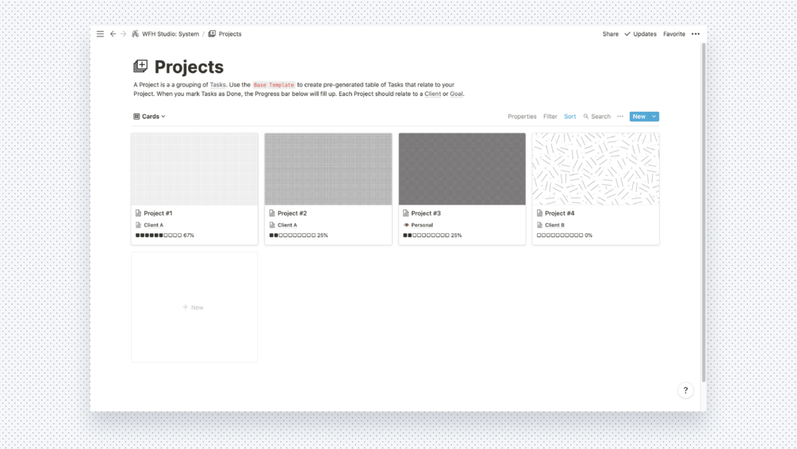Click Client B page icon on Project #4
This screenshot has height=449, width=797.
(x=539, y=224)
